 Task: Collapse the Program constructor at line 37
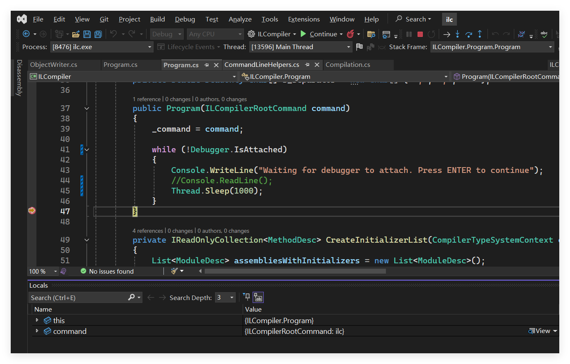87,108
